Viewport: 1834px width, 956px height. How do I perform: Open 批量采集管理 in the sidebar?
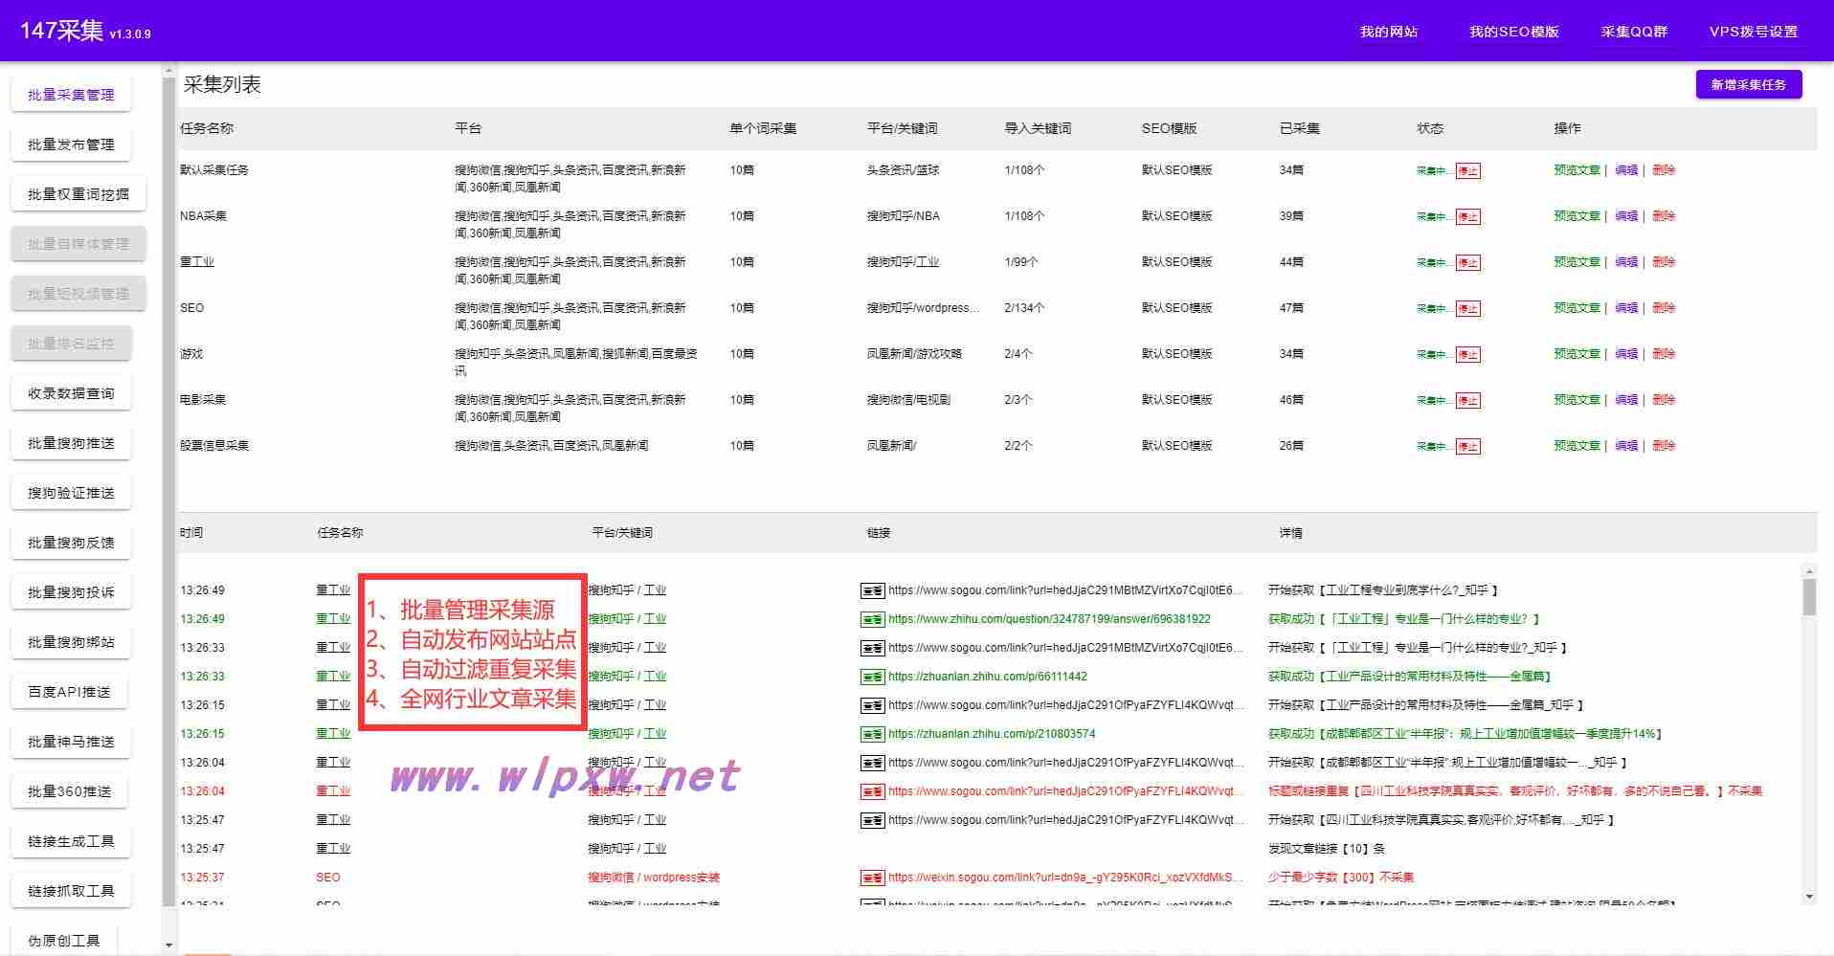pos(71,95)
